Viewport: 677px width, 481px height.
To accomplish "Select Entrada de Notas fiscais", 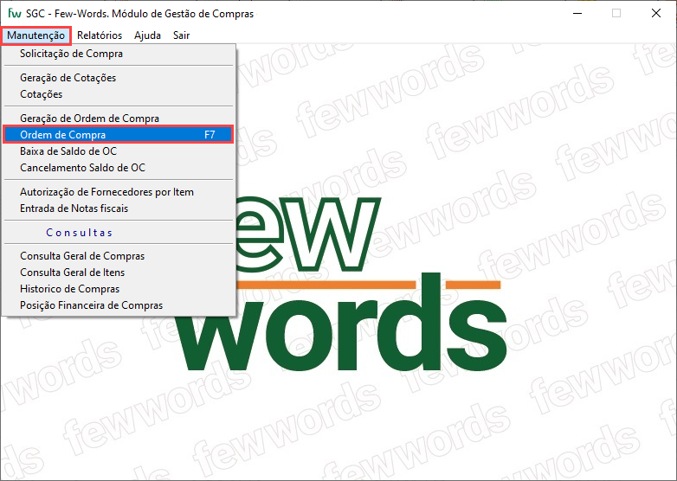I will (119, 208).
